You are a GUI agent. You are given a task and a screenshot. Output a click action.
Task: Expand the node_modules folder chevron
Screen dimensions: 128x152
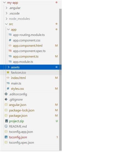click(6, 19)
